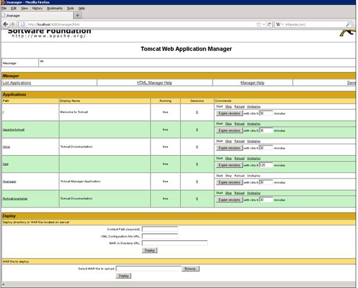Click Undeploy for the /docs application

(x=253, y=141)
